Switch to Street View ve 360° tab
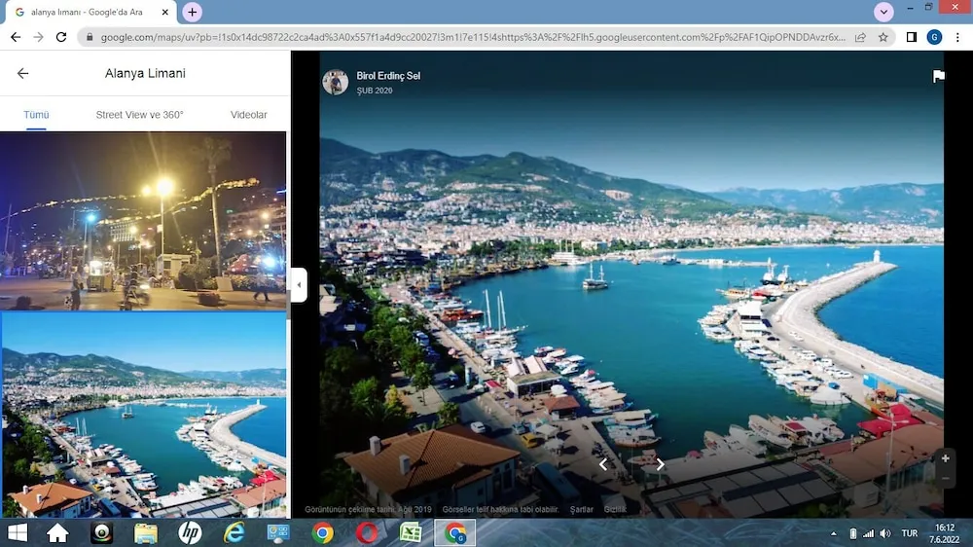The image size is (973, 547). [139, 115]
